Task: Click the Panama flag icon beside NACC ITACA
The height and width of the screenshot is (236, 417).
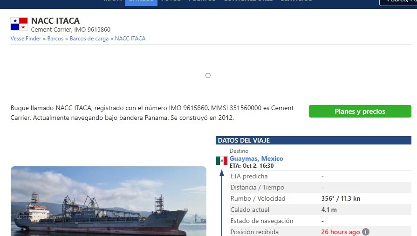Action: pyautogui.click(x=19, y=24)
